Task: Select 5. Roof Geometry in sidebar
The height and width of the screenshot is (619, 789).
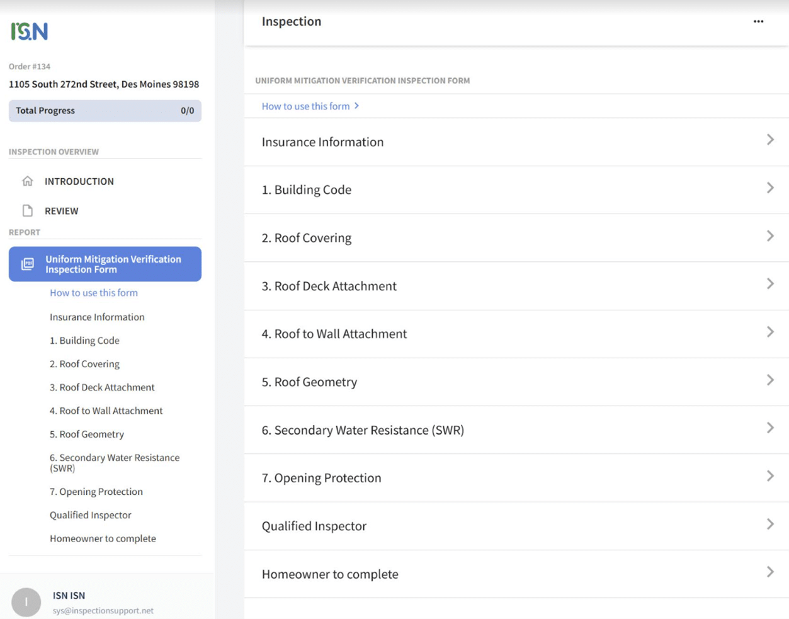Action: tap(87, 434)
